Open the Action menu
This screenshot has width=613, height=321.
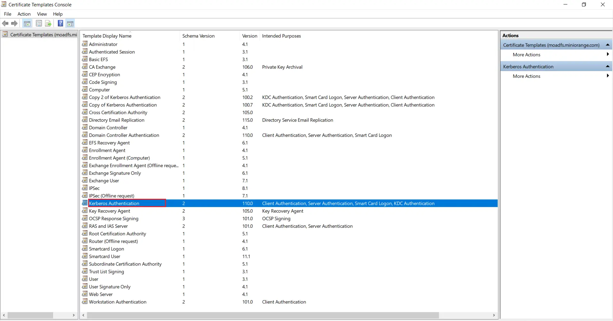[x=24, y=14]
